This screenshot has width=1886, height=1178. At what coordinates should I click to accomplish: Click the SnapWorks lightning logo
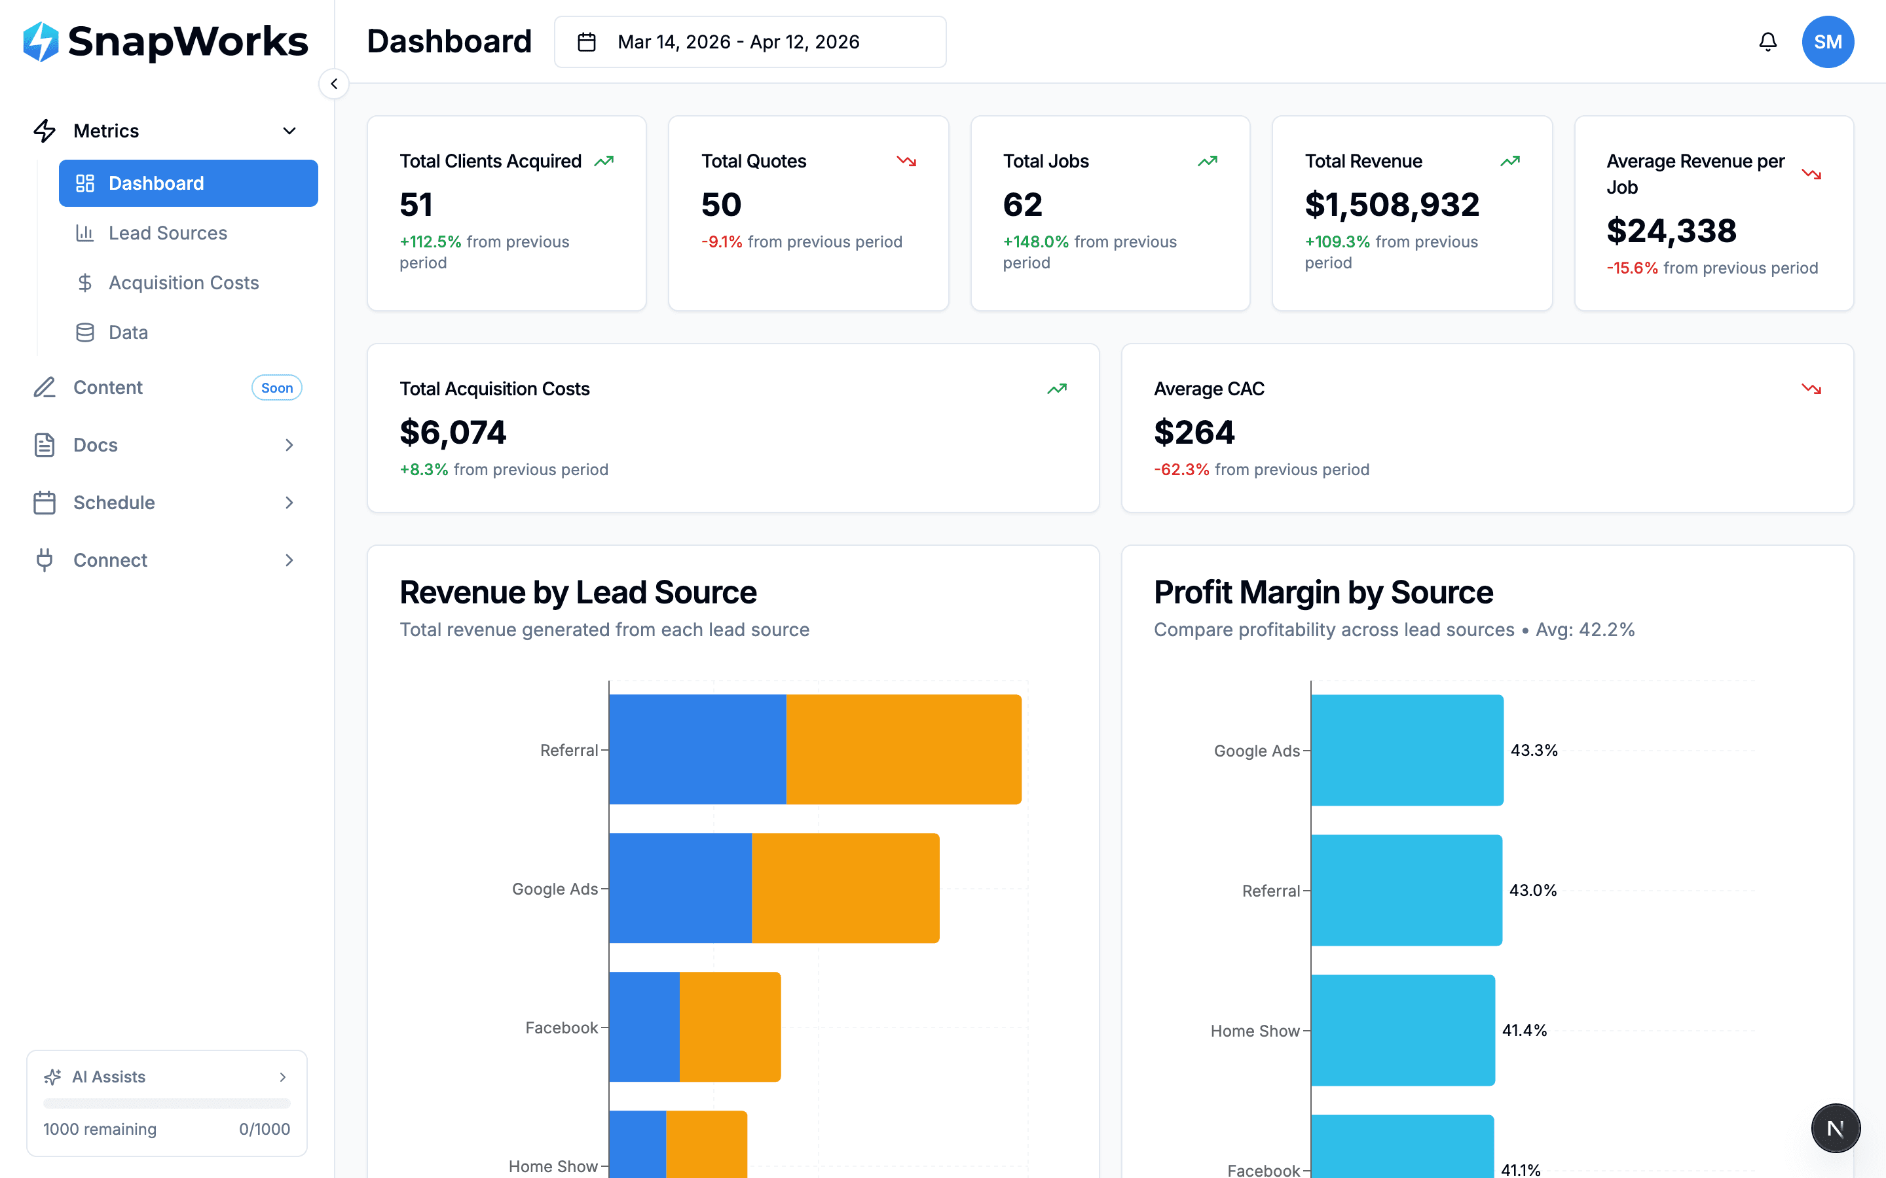click(x=42, y=42)
